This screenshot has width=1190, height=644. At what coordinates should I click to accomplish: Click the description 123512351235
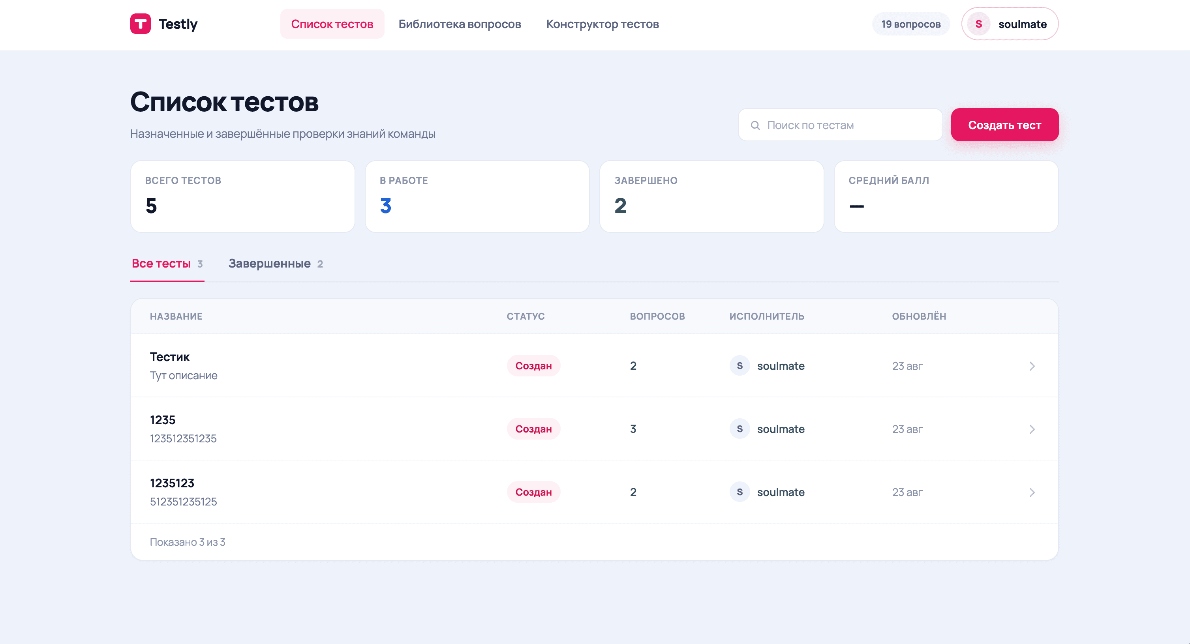(183, 438)
